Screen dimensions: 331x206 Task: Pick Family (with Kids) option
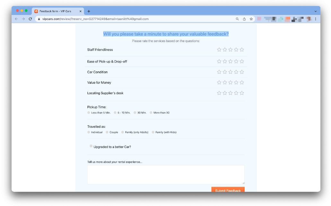153,132
